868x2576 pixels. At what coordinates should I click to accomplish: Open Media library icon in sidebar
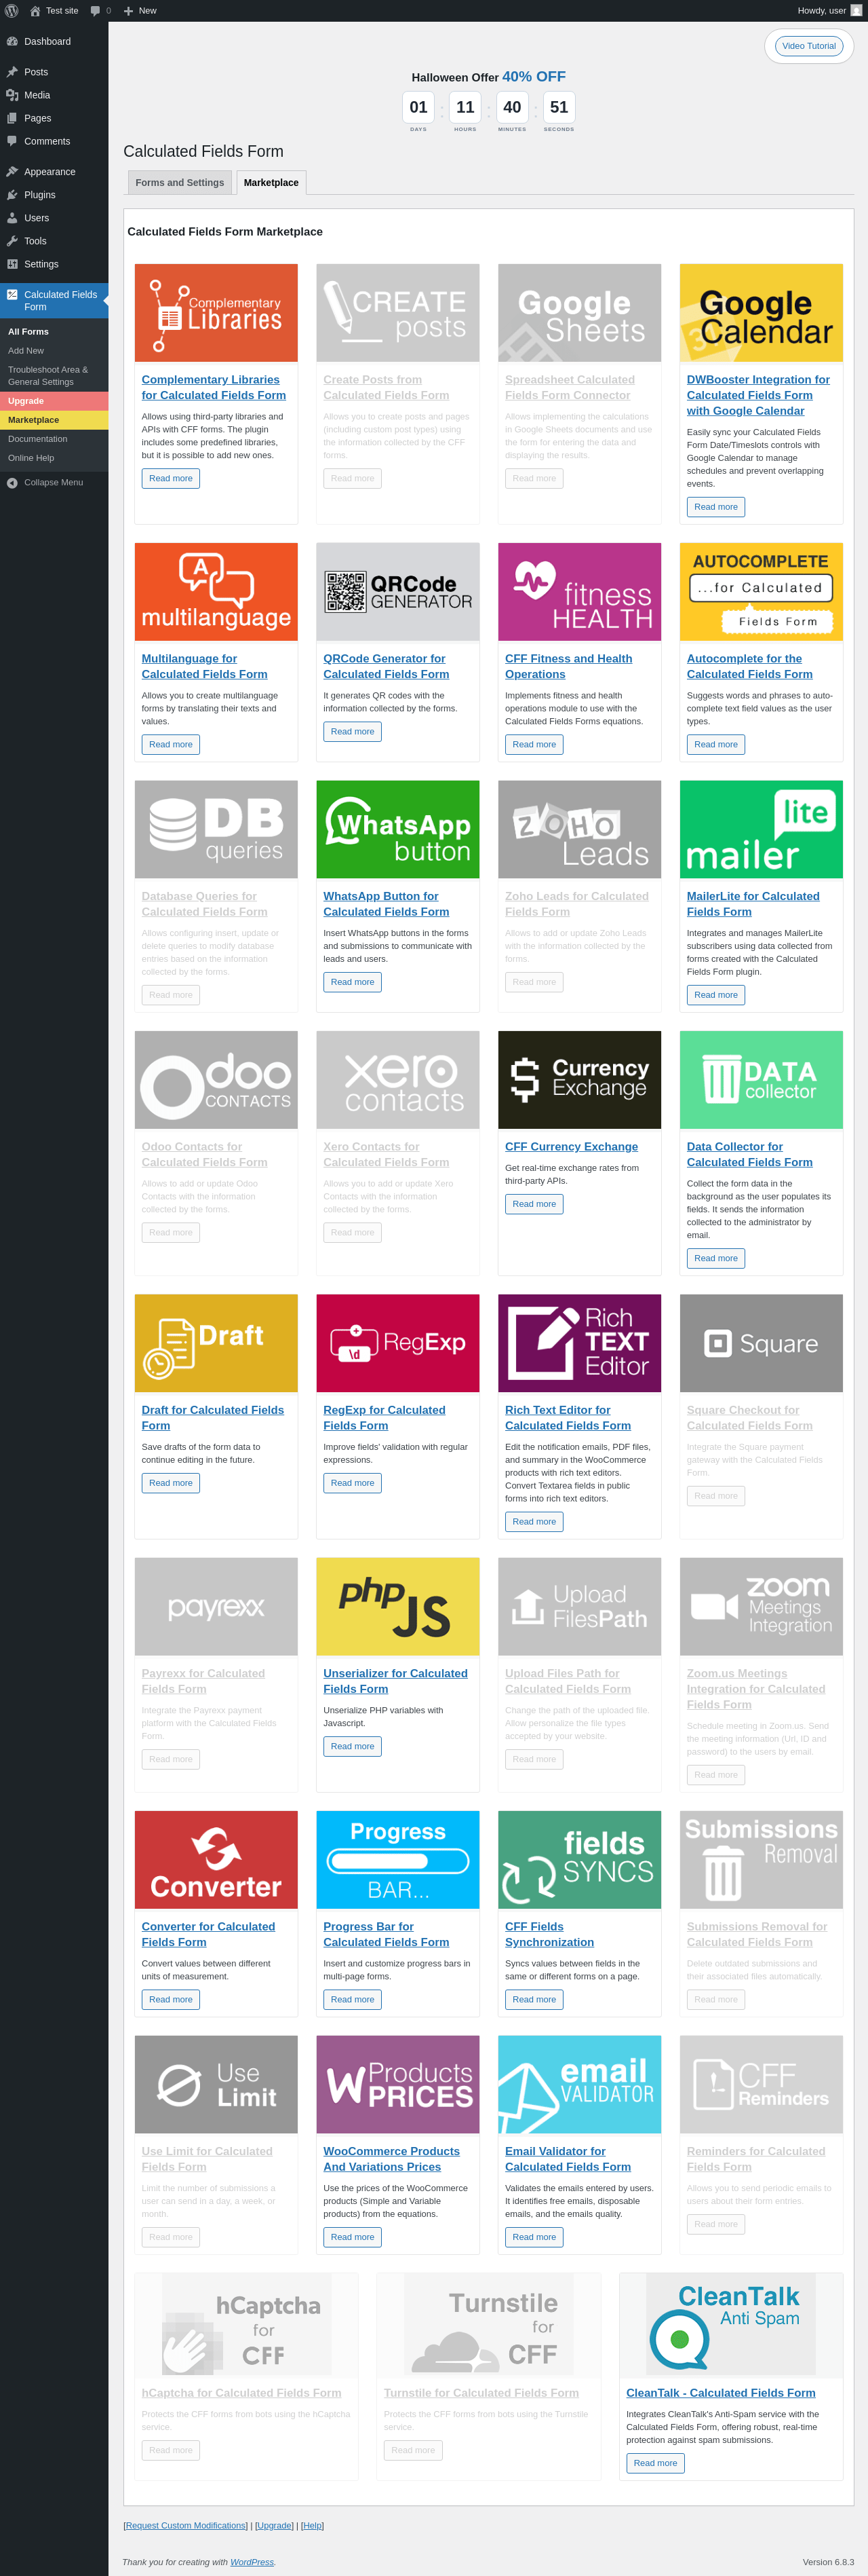[12, 95]
